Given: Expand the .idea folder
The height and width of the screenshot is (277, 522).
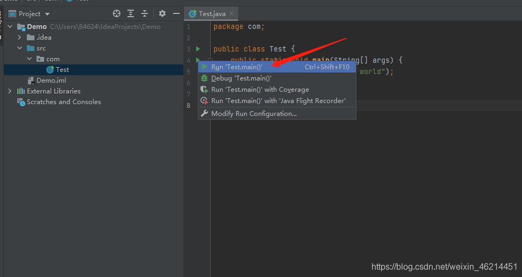Looking at the screenshot, I should pyautogui.click(x=19, y=37).
